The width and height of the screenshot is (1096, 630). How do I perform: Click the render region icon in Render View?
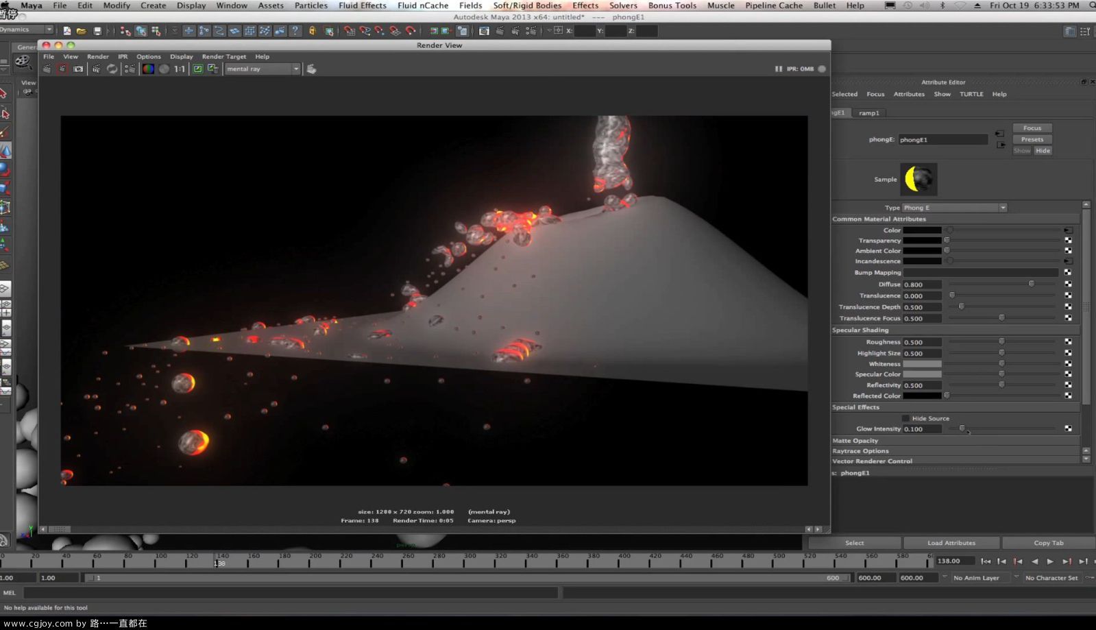tap(62, 69)
